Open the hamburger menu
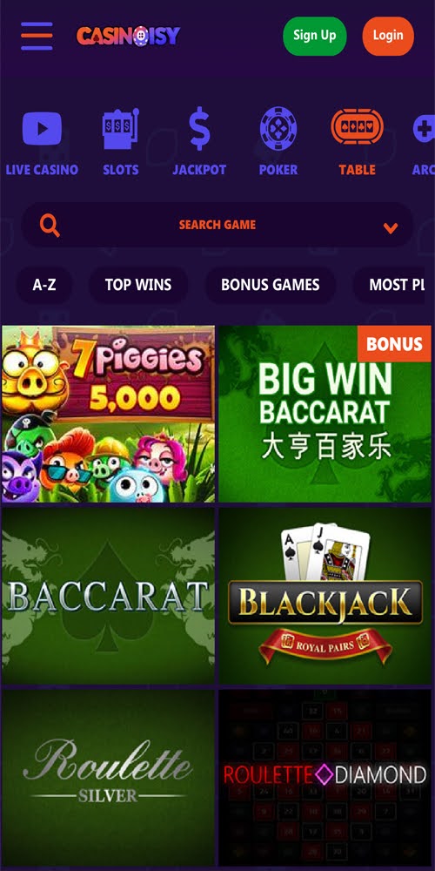The width and height of the screenshot is (435, 871). coord(37,36)
